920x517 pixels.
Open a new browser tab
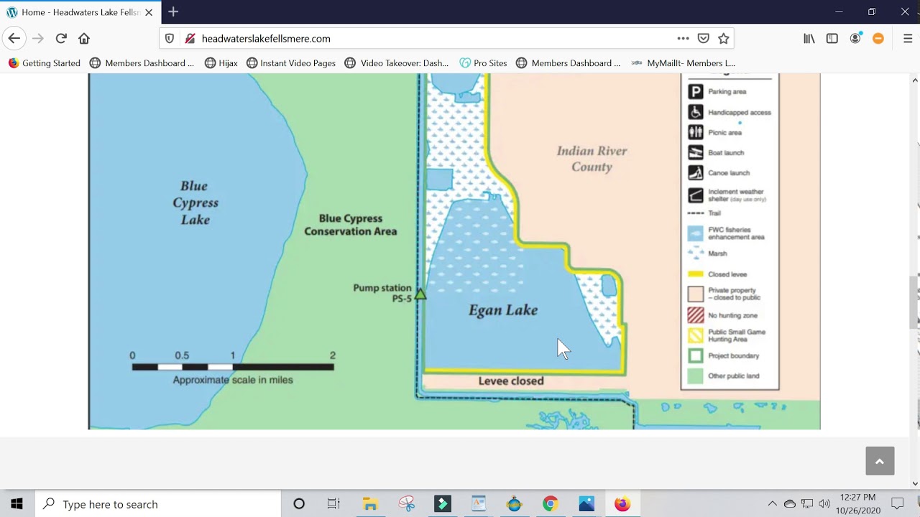[x=173, y=12]
